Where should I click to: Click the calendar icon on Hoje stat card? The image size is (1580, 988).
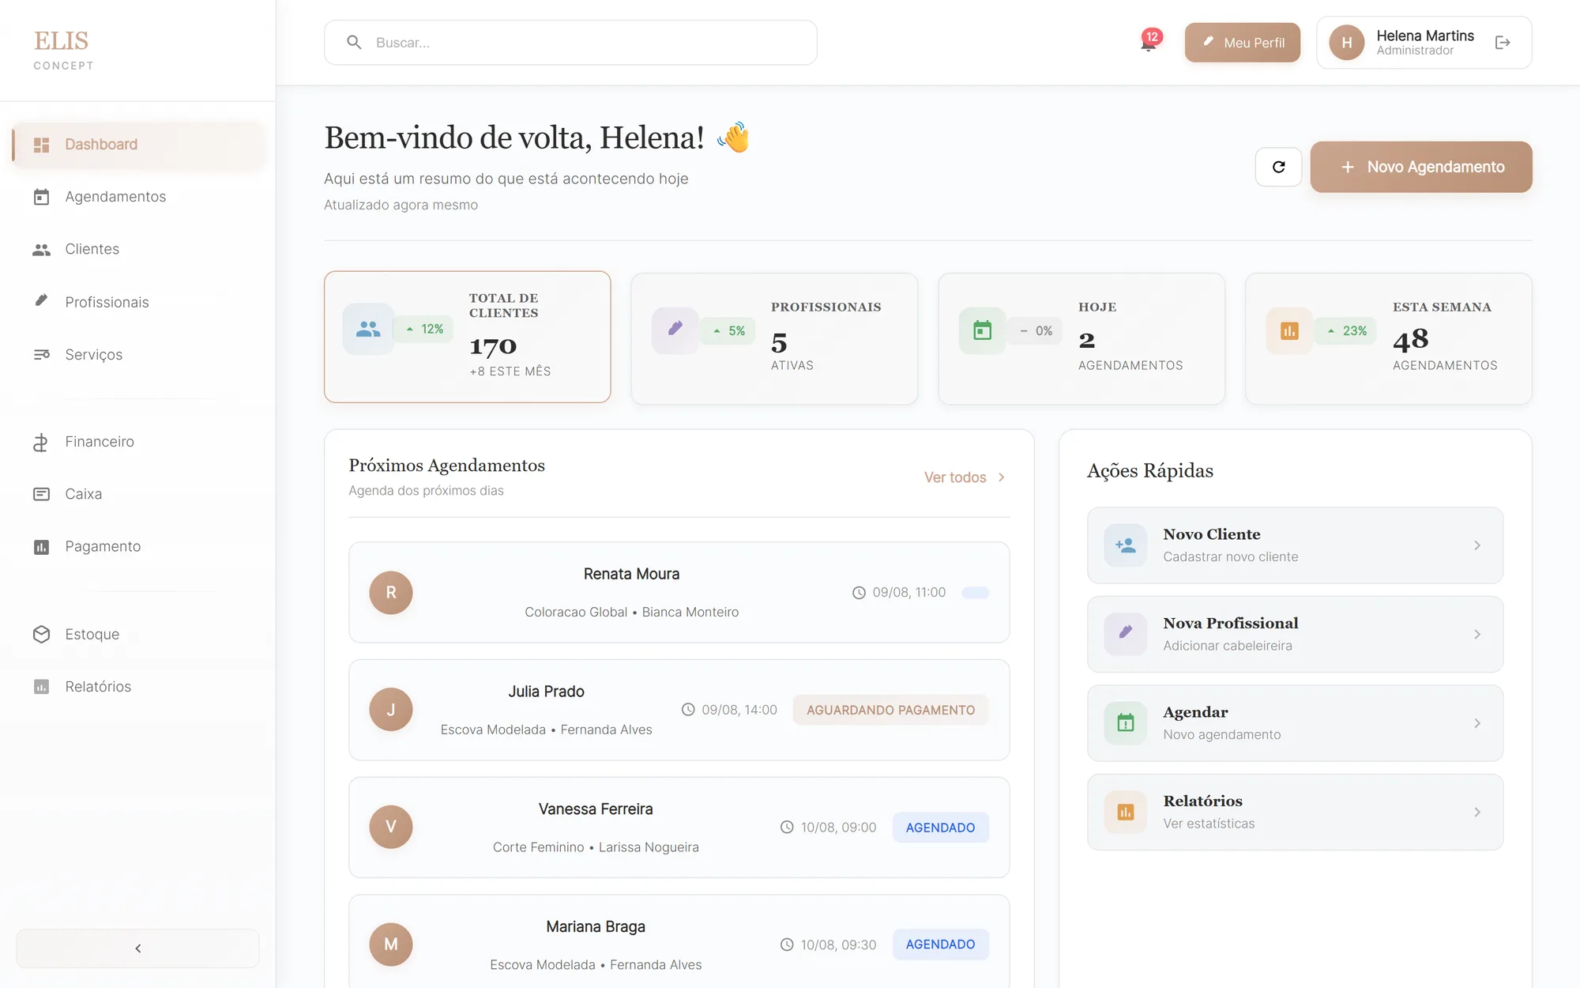point(982,330)
